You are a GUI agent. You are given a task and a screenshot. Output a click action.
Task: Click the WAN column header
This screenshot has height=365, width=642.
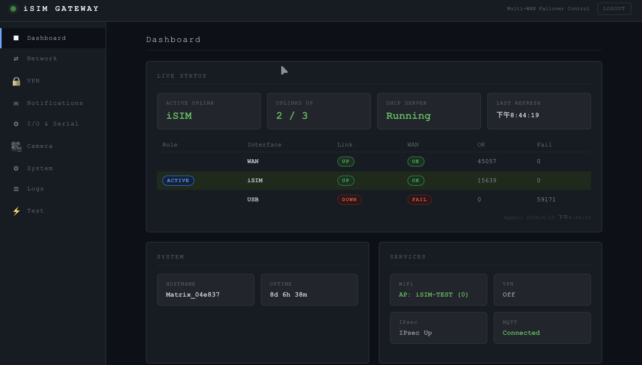coord(413,145)
